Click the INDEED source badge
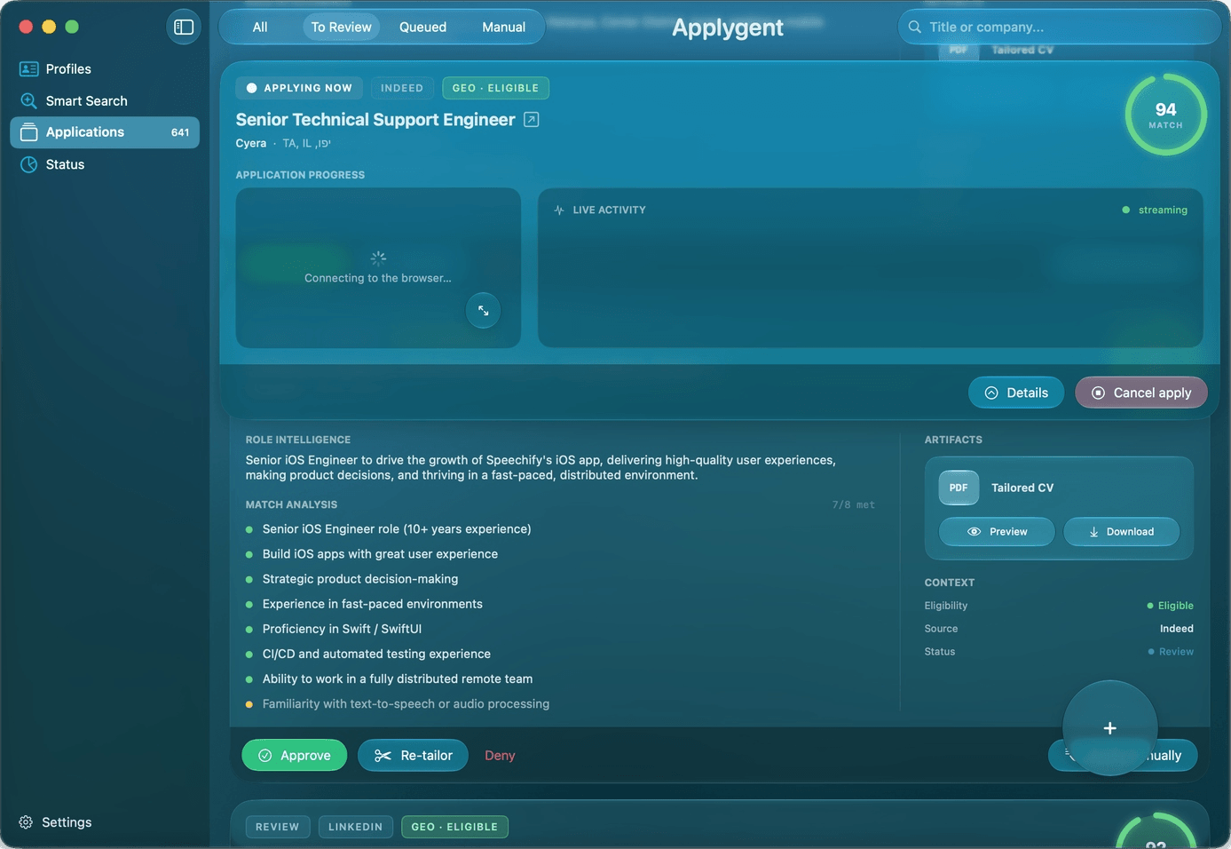1231x849 pixels. (x=402, y=88)
